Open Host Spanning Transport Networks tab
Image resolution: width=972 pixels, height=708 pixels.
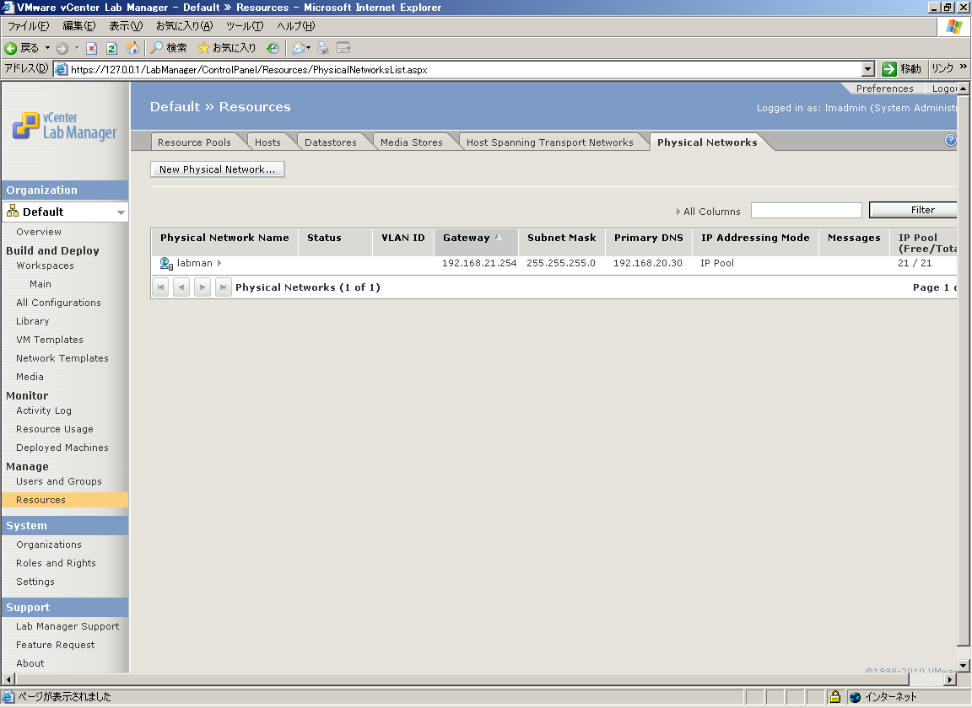[x=550, y=142]
